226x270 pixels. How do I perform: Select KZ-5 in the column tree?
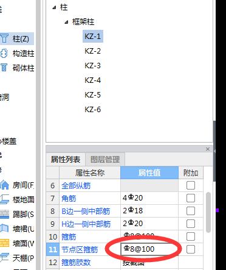[93, 95]
